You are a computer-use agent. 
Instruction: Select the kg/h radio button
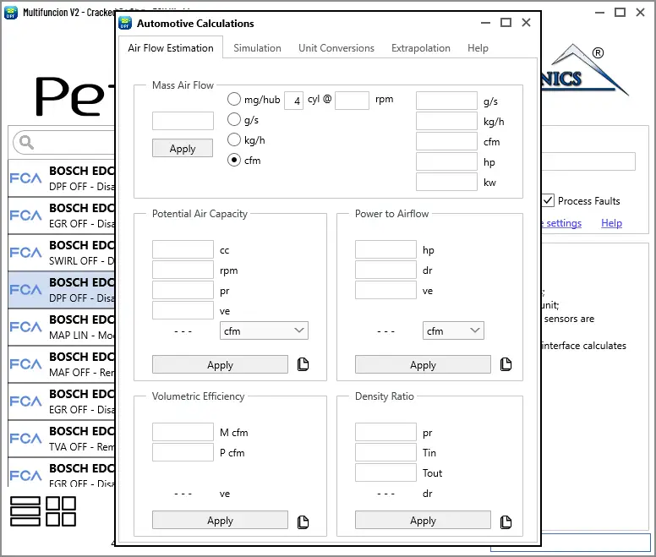click(x=234, y=140)
